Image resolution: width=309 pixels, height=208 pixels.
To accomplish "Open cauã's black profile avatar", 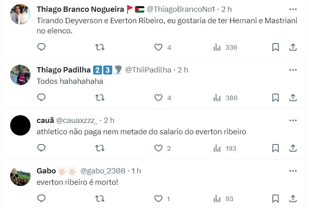I will (20, 125).
